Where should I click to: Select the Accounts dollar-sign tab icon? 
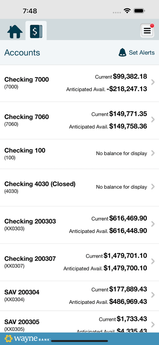tap(36, 31)
